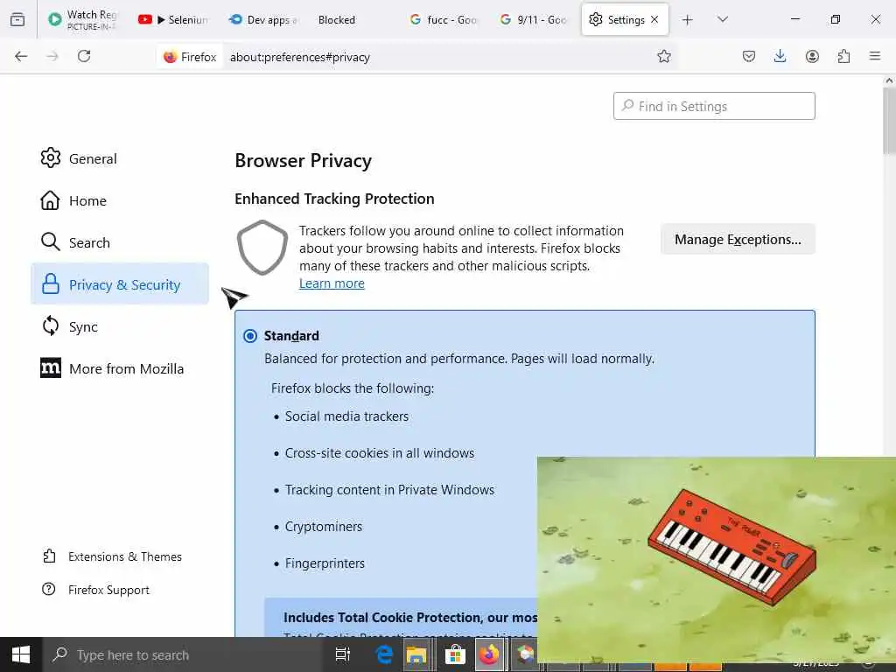Reload the page with refresh icon
This screenshot has height=672, width=896.
click(84, 56)
